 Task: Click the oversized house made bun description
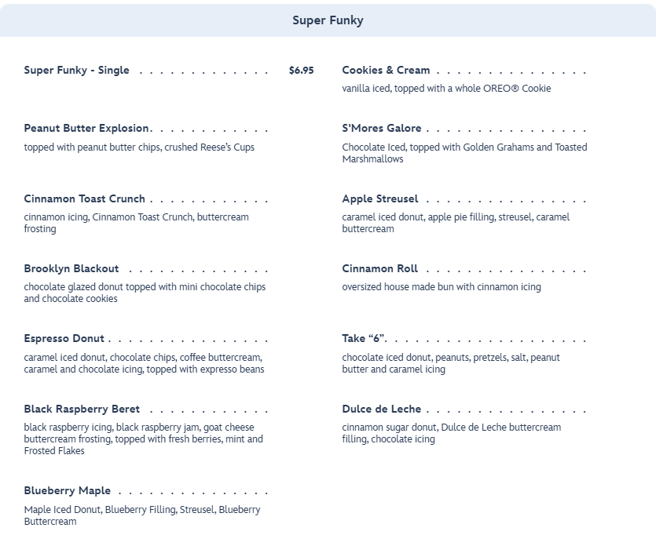click(442, 287)
